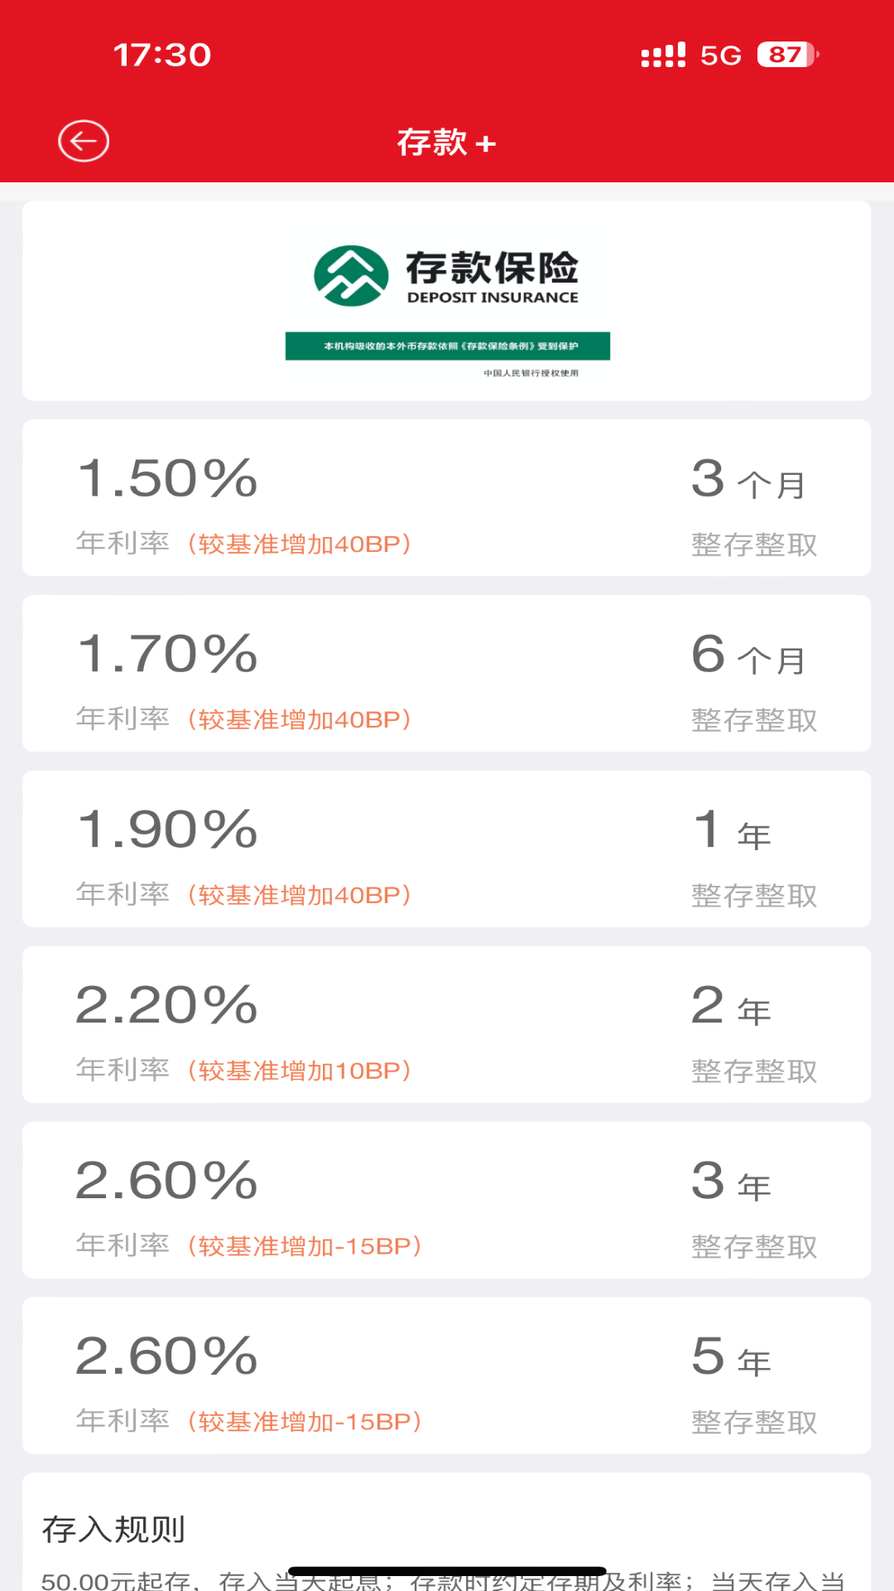Tap the 17:30 status bar clock

(x=162, y=55)
